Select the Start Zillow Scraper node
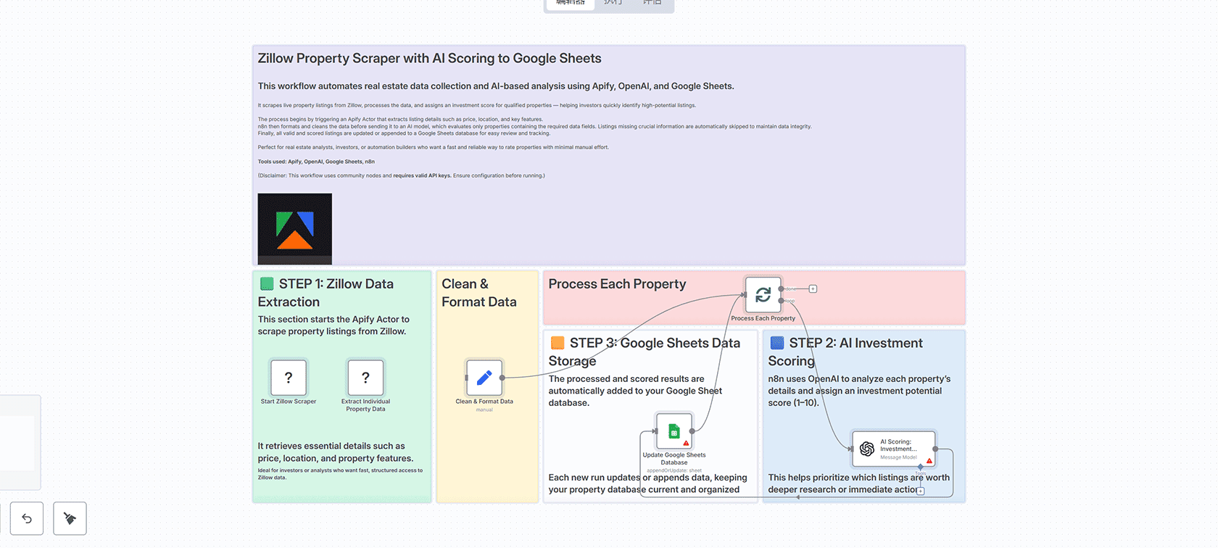1218x548 pixels. click(289, 378)
